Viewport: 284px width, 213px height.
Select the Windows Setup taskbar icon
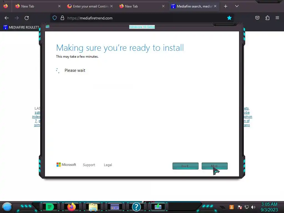(x=158, y=207)
